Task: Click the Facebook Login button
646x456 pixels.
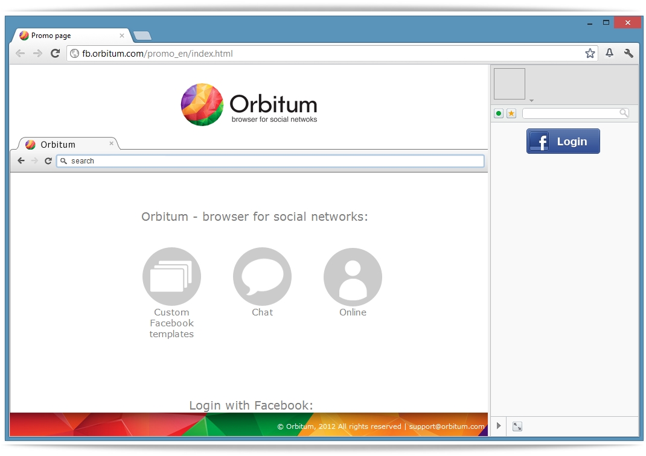Action: 563,141
